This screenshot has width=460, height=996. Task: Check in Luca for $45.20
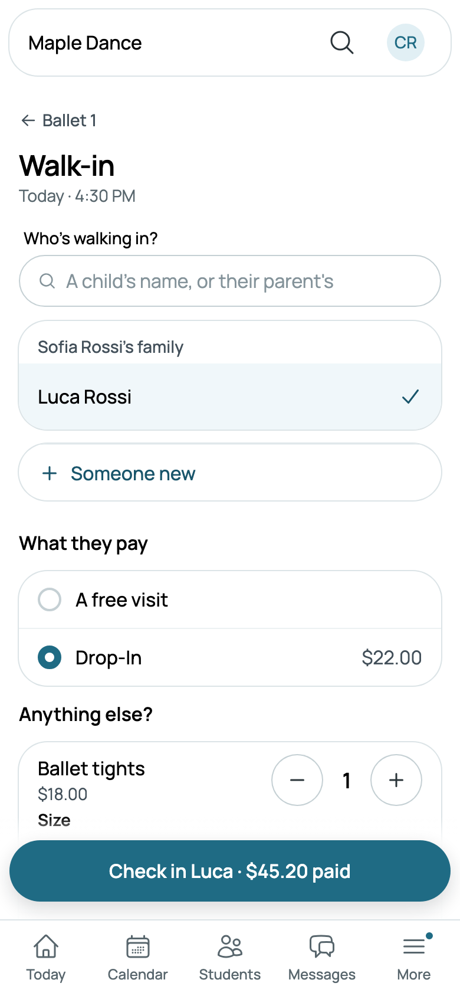230,871
